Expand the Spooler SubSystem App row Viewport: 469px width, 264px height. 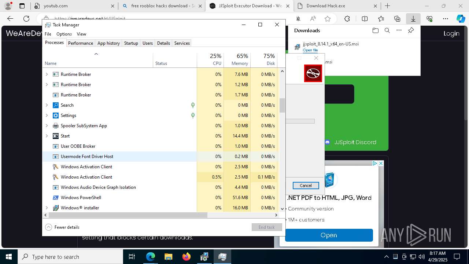(47, 126)
